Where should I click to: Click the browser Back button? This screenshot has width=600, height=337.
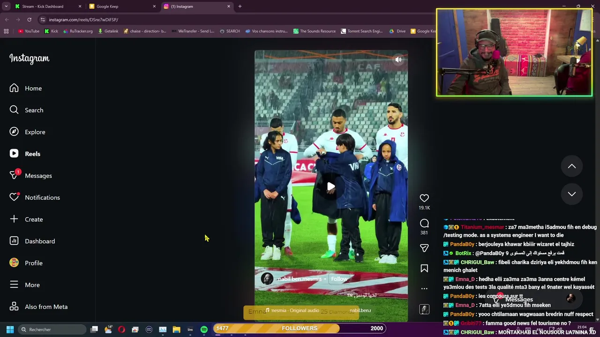(x=7, y=20)
